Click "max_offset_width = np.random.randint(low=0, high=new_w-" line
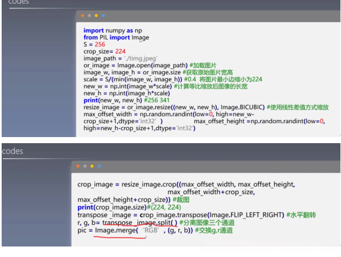The height and width of the screenshot is (257, 341). point(169,114)
